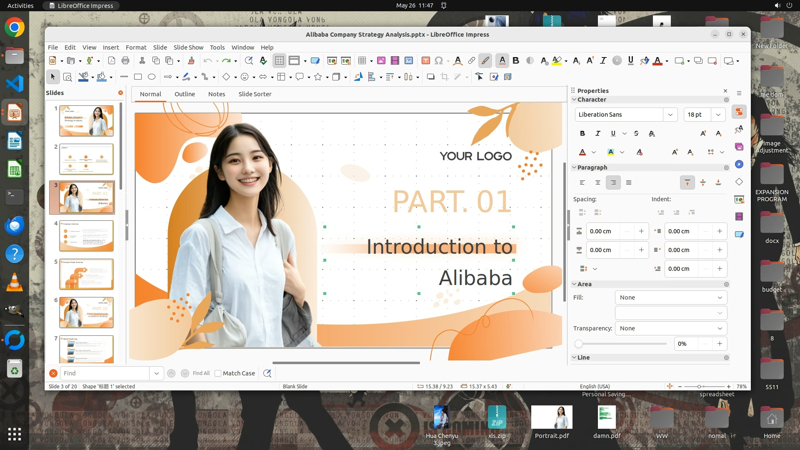The image size is (800, 450).
Task: Open the font size dropdown
Action: (x=718, y=115)
